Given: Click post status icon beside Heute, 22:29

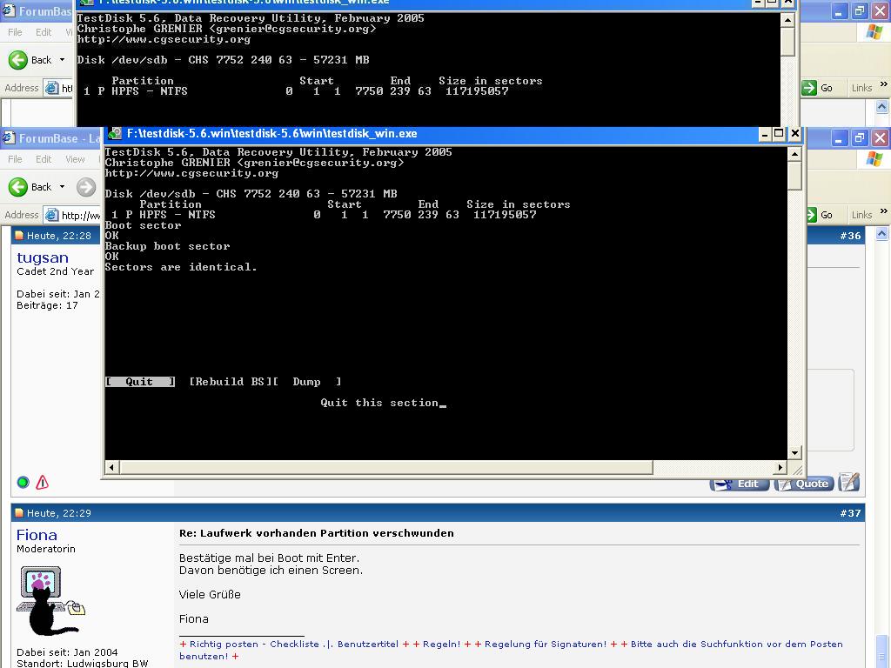Looking at the screenshot, I should pos(19,513).
